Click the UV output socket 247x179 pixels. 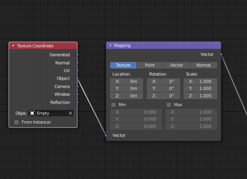tap(77, 71)
